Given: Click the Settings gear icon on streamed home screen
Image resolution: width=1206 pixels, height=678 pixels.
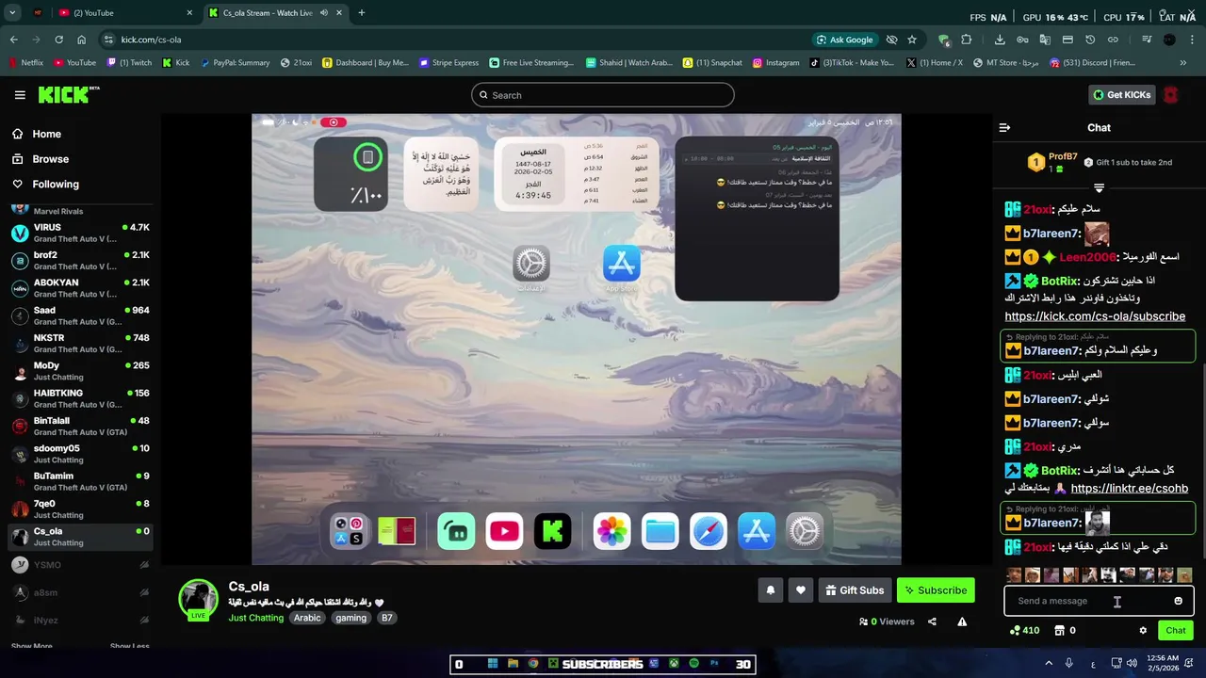Looking at the screenshot, I should click(x=531, y=264).
